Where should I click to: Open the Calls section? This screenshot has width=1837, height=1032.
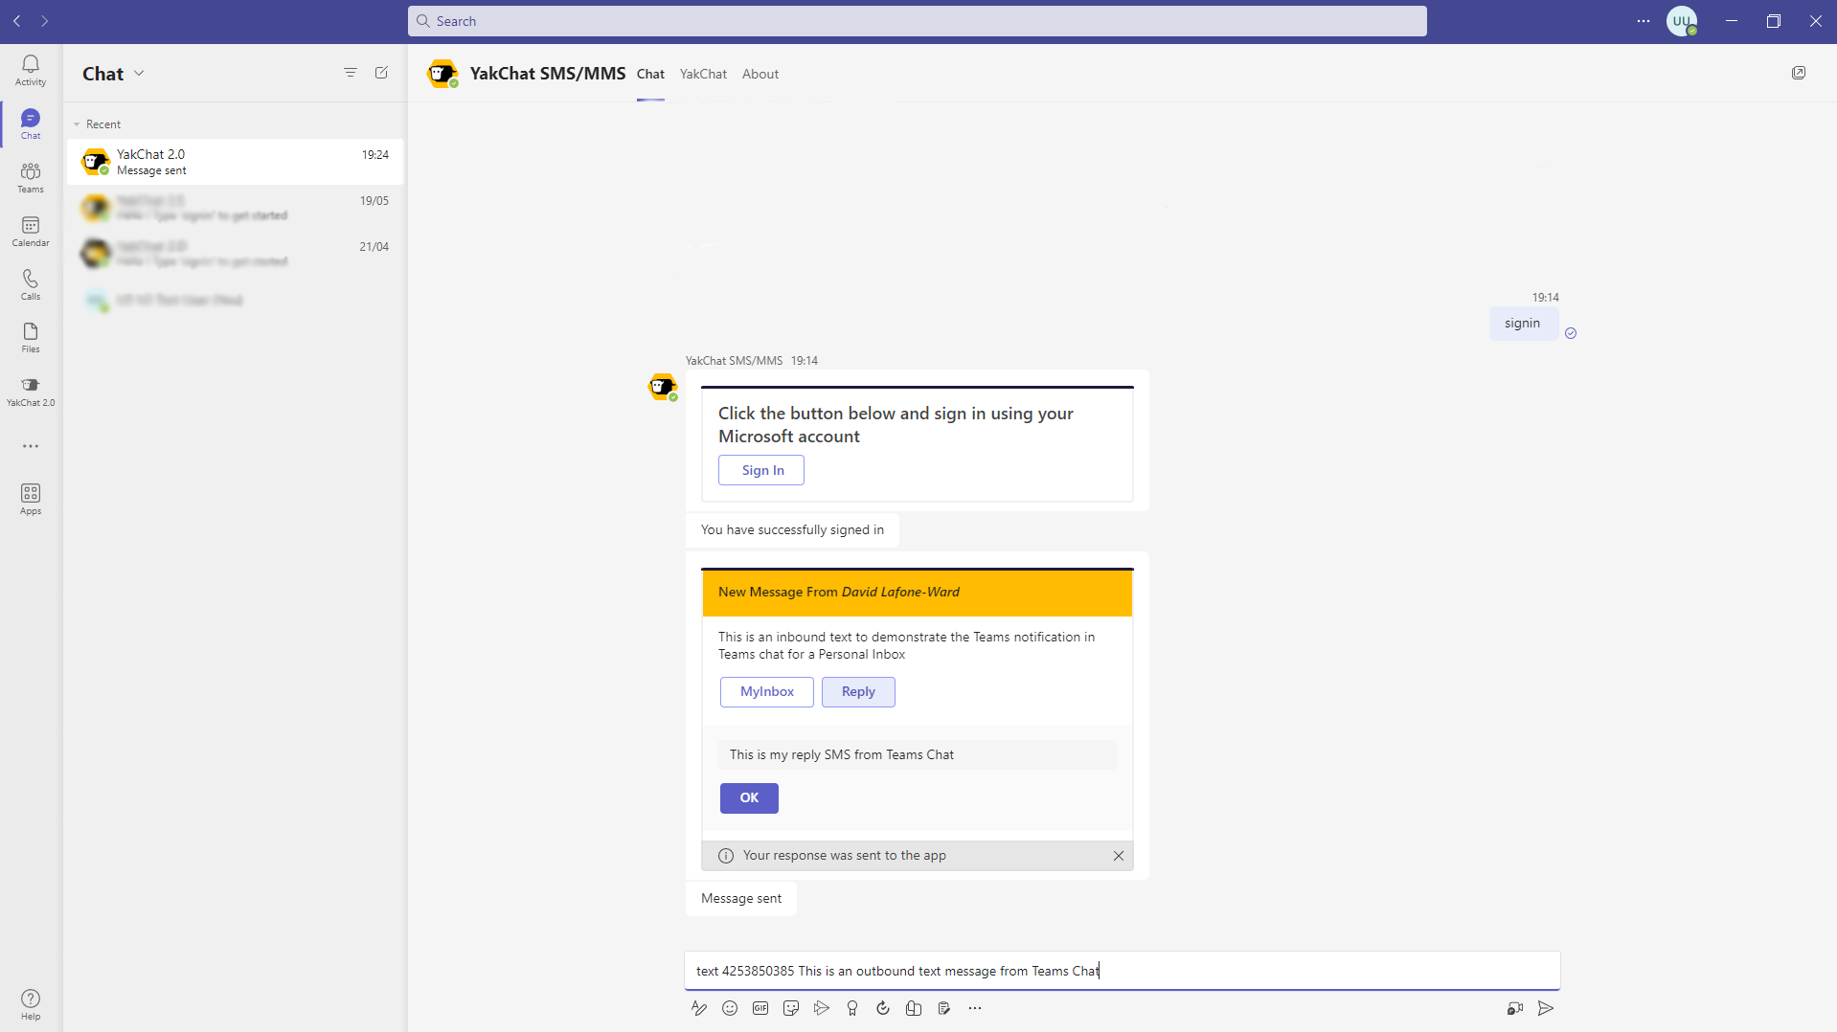click(31, 284)
